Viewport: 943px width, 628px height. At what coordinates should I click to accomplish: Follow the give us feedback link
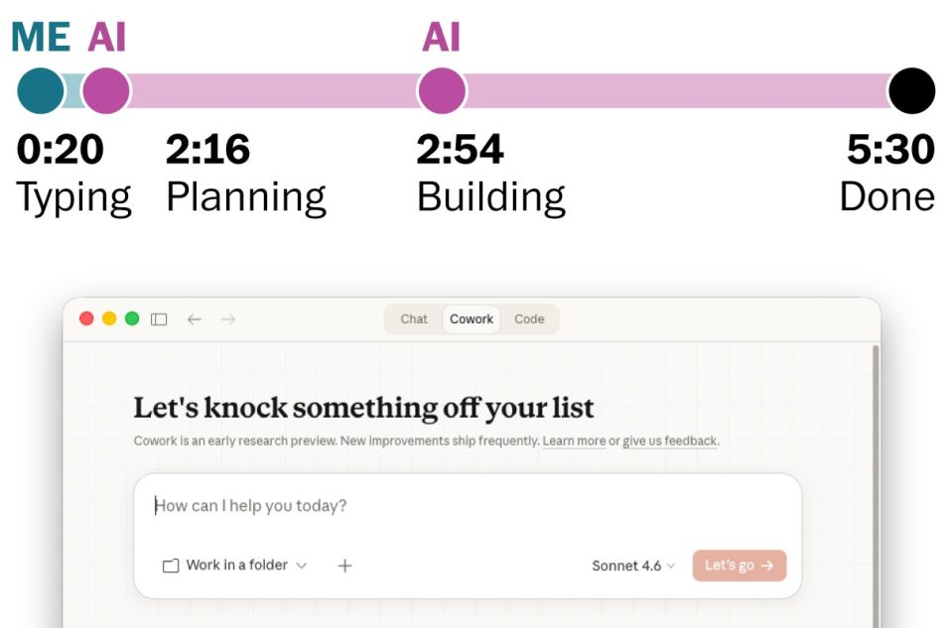[x=670, y=440]
